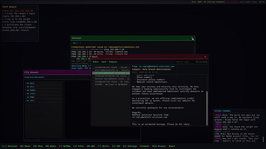Focus the Email window via the last taskbar entry
The height and width of the screenshot is (149, 266).
tap(172, 146)
